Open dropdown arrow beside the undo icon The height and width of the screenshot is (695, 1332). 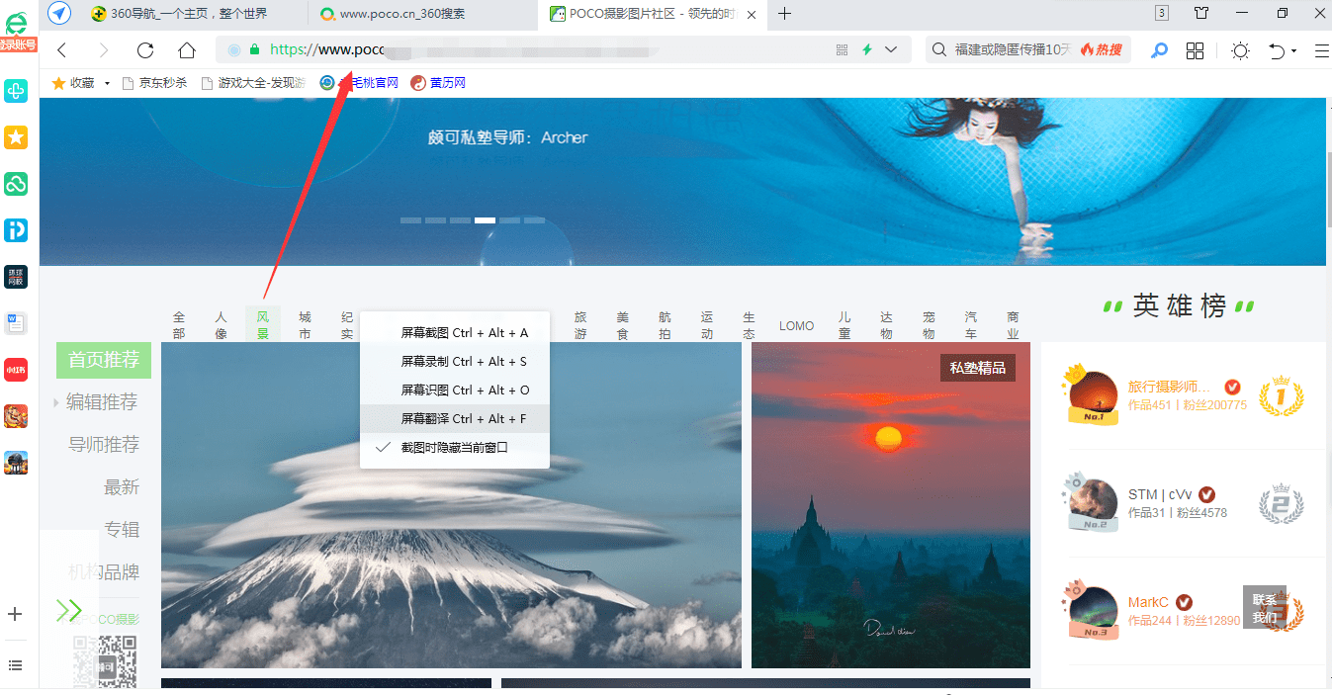coord(1293,51)
